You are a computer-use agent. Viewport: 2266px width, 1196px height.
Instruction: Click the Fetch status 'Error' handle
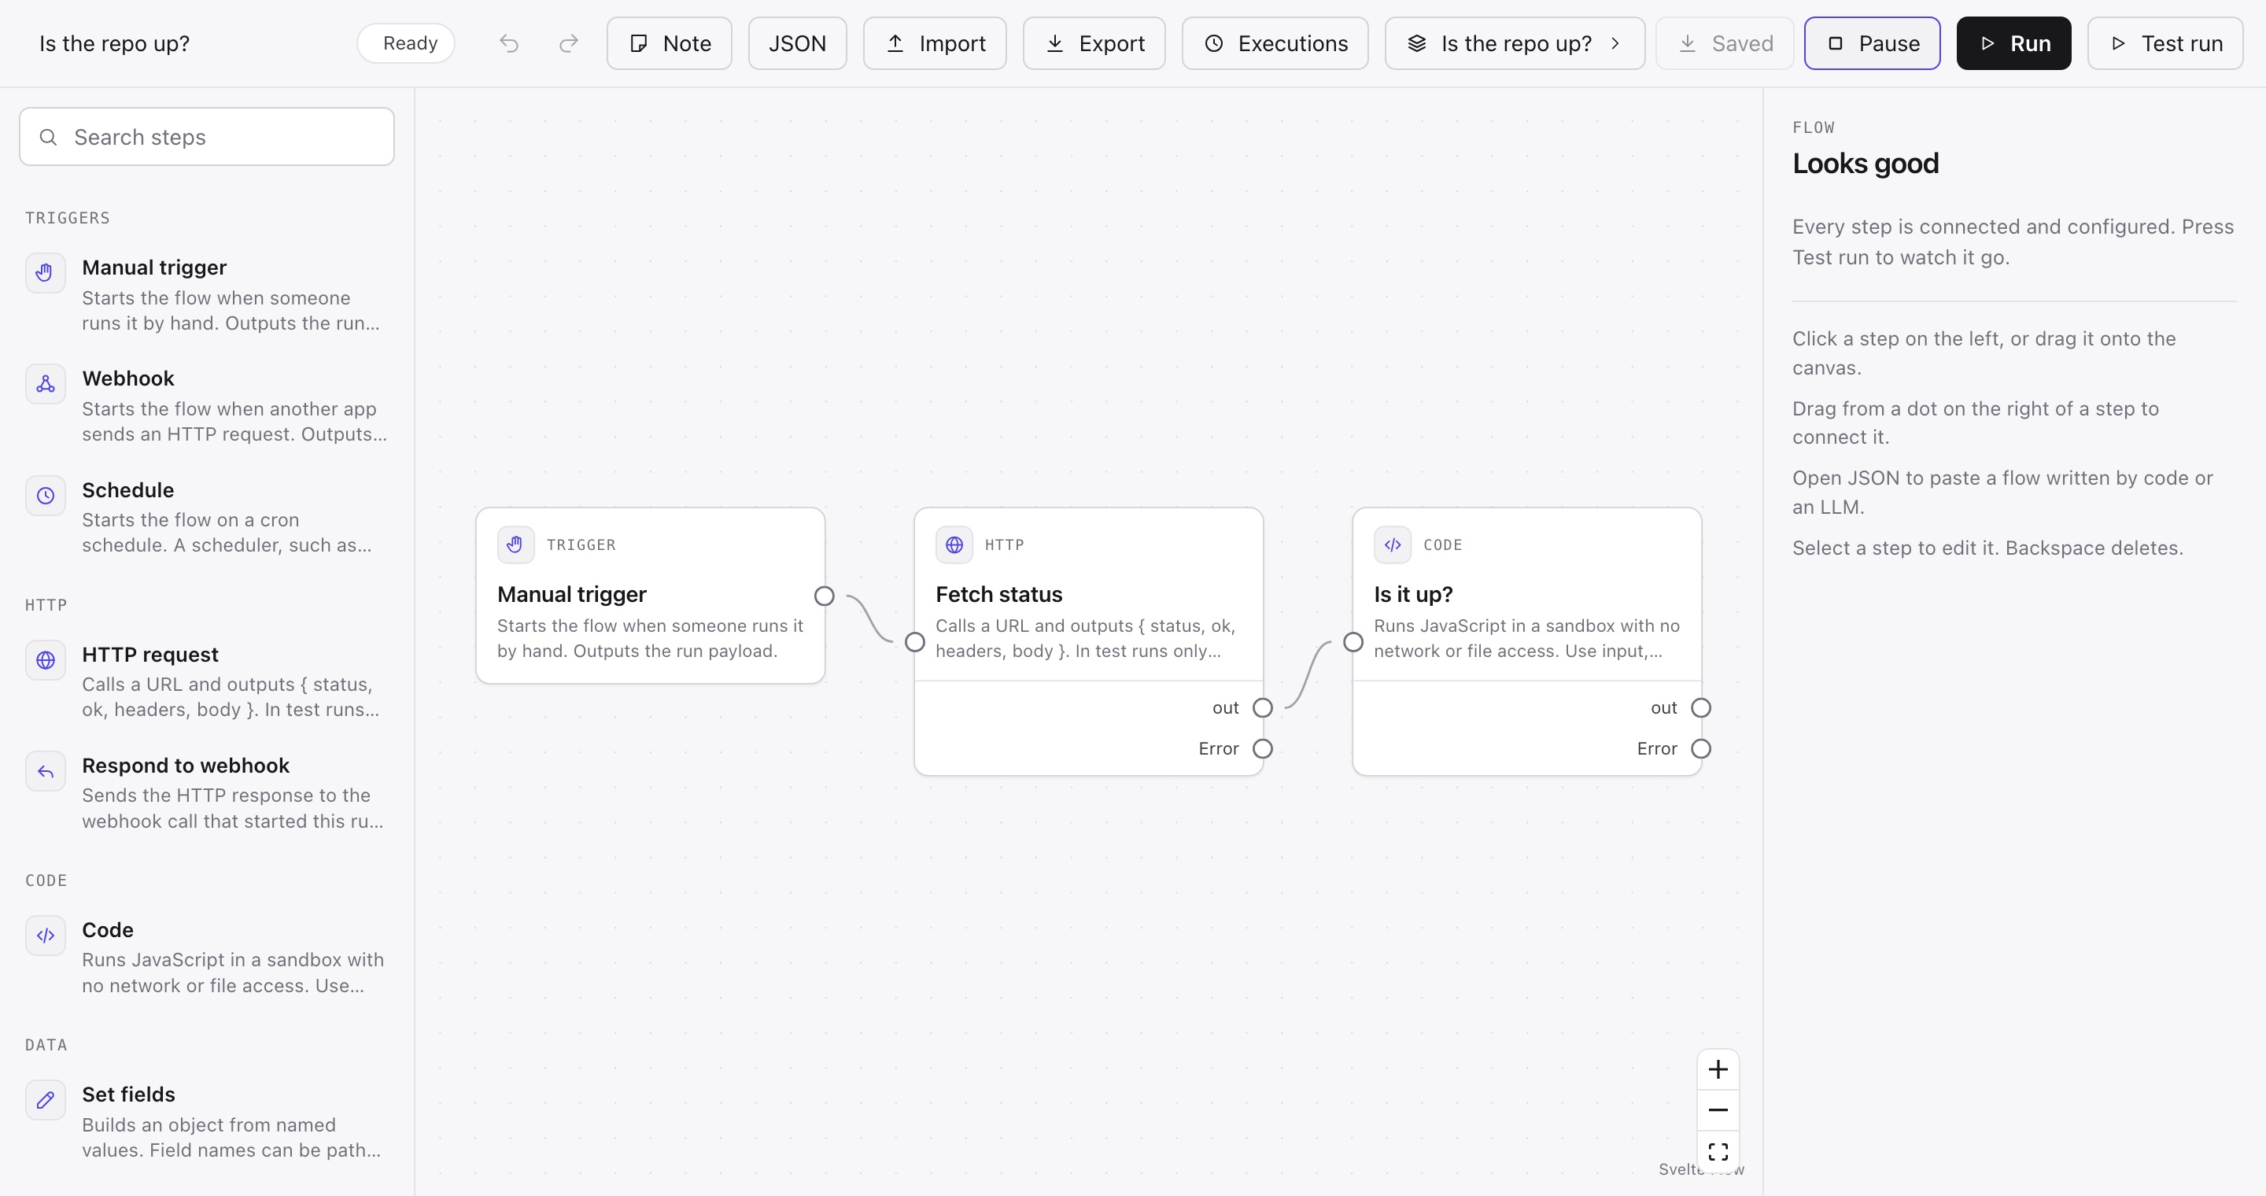coord(1262,748)
